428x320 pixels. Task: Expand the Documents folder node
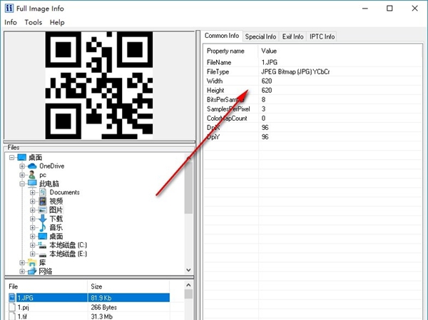coord(33,192)
